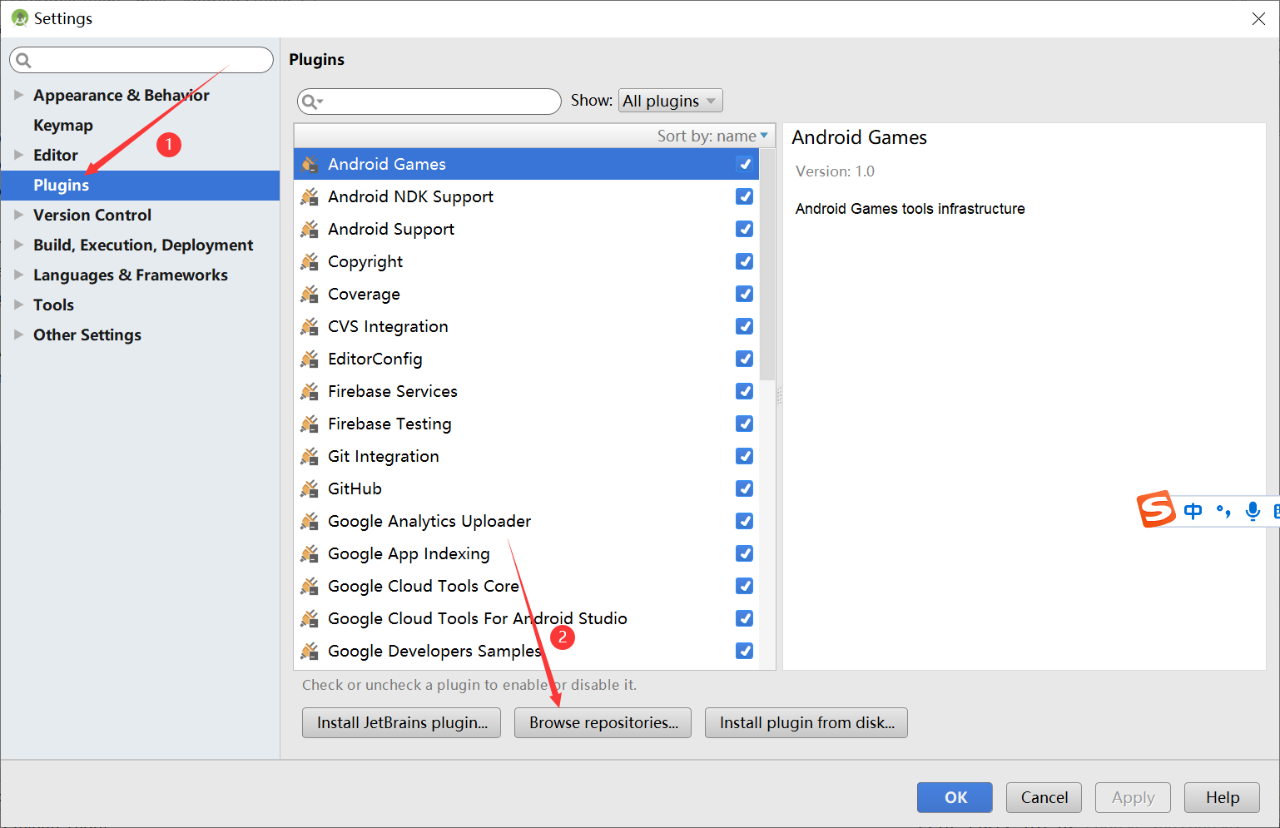
Task: Click the plugin search magnifier icon
Action: click(x=310, y=102)
